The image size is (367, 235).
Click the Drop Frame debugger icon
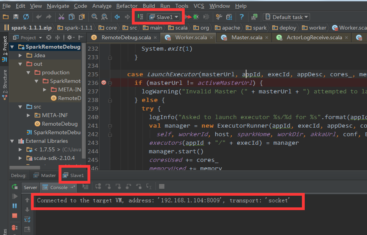[x=139, y=186]
